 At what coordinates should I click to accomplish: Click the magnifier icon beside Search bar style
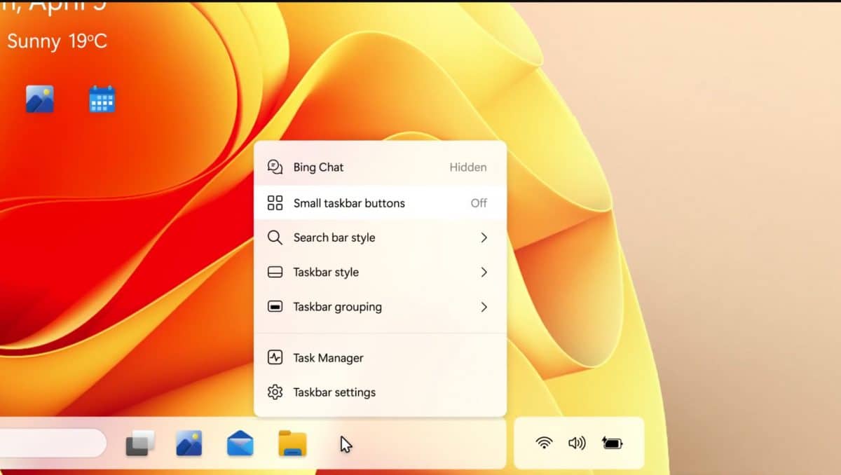point(275,238)
